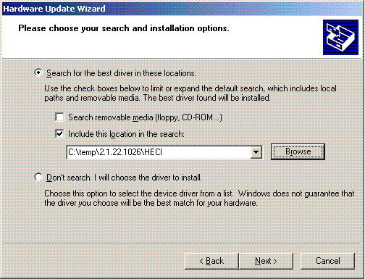Open the location path dropdown arrow

click(x=256, y=152)
